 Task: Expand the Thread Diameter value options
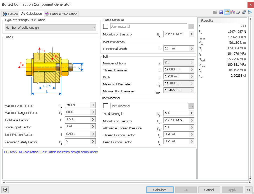(191, 69)
